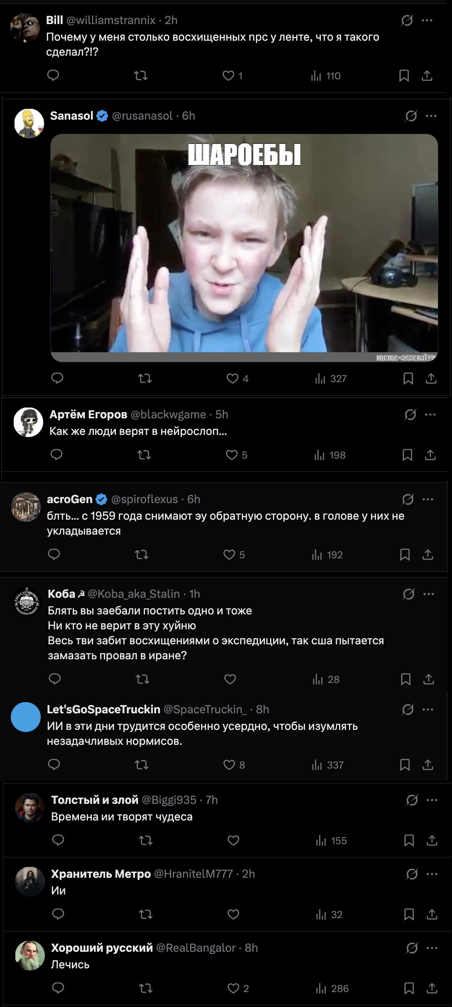452x1007 pixels.
Task: Like Артём Егоров's tweet
Action: 232,455
